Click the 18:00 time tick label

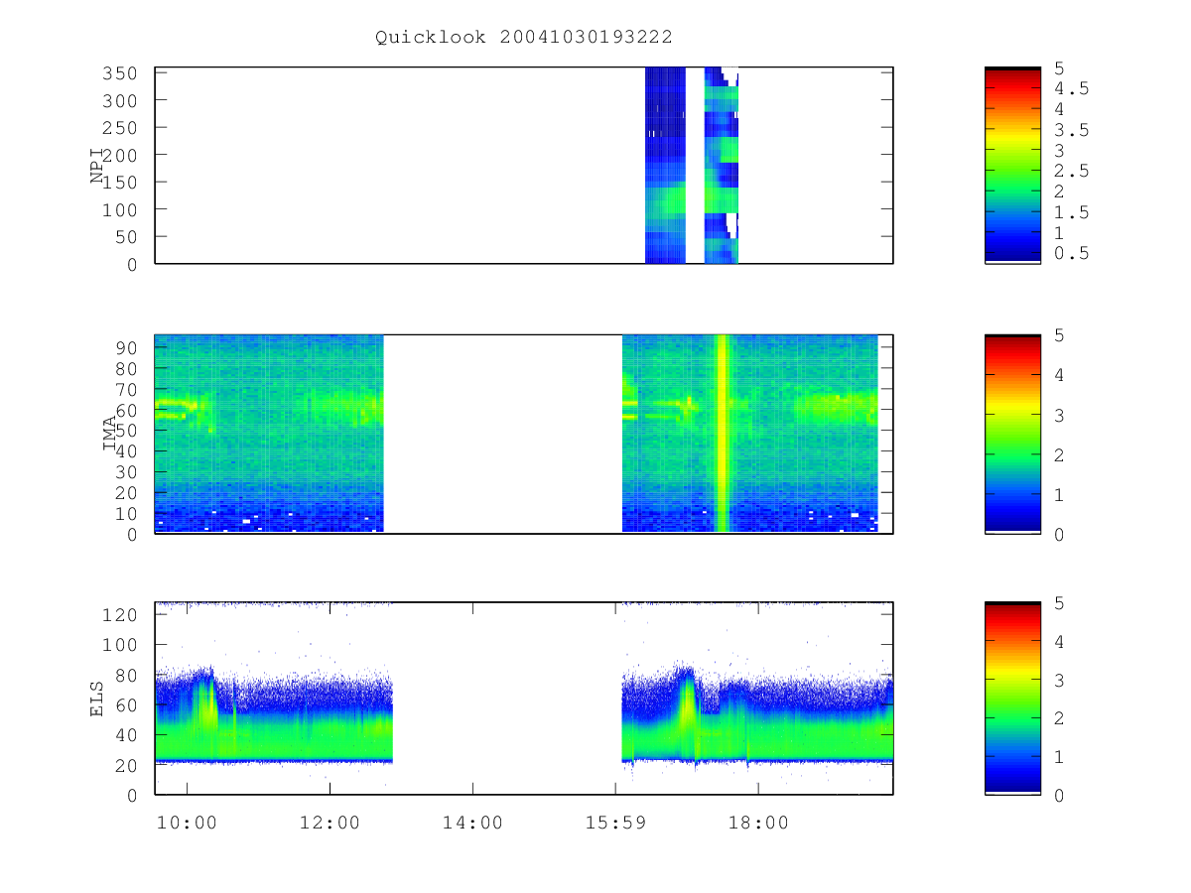[758, 823]
